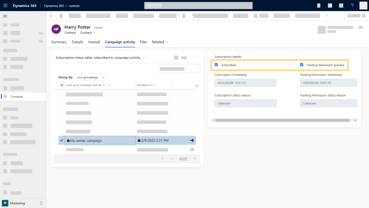Image resolution: width=369 pixels, height=208 pixels.
Task: Open the command bar overflow ellipsis
Action: click(x=327, y=16)
